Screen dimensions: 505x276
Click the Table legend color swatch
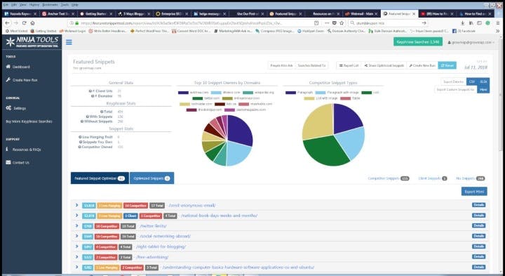click(x=345, y=98)
